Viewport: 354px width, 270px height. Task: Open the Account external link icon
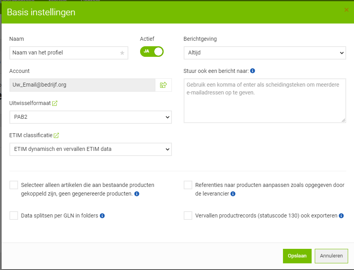coord(164,85)
